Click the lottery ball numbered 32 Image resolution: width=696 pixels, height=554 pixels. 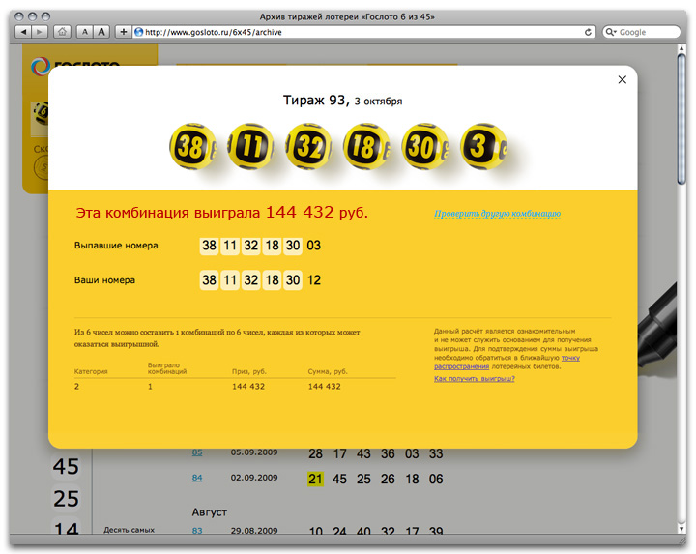(308, 147)
